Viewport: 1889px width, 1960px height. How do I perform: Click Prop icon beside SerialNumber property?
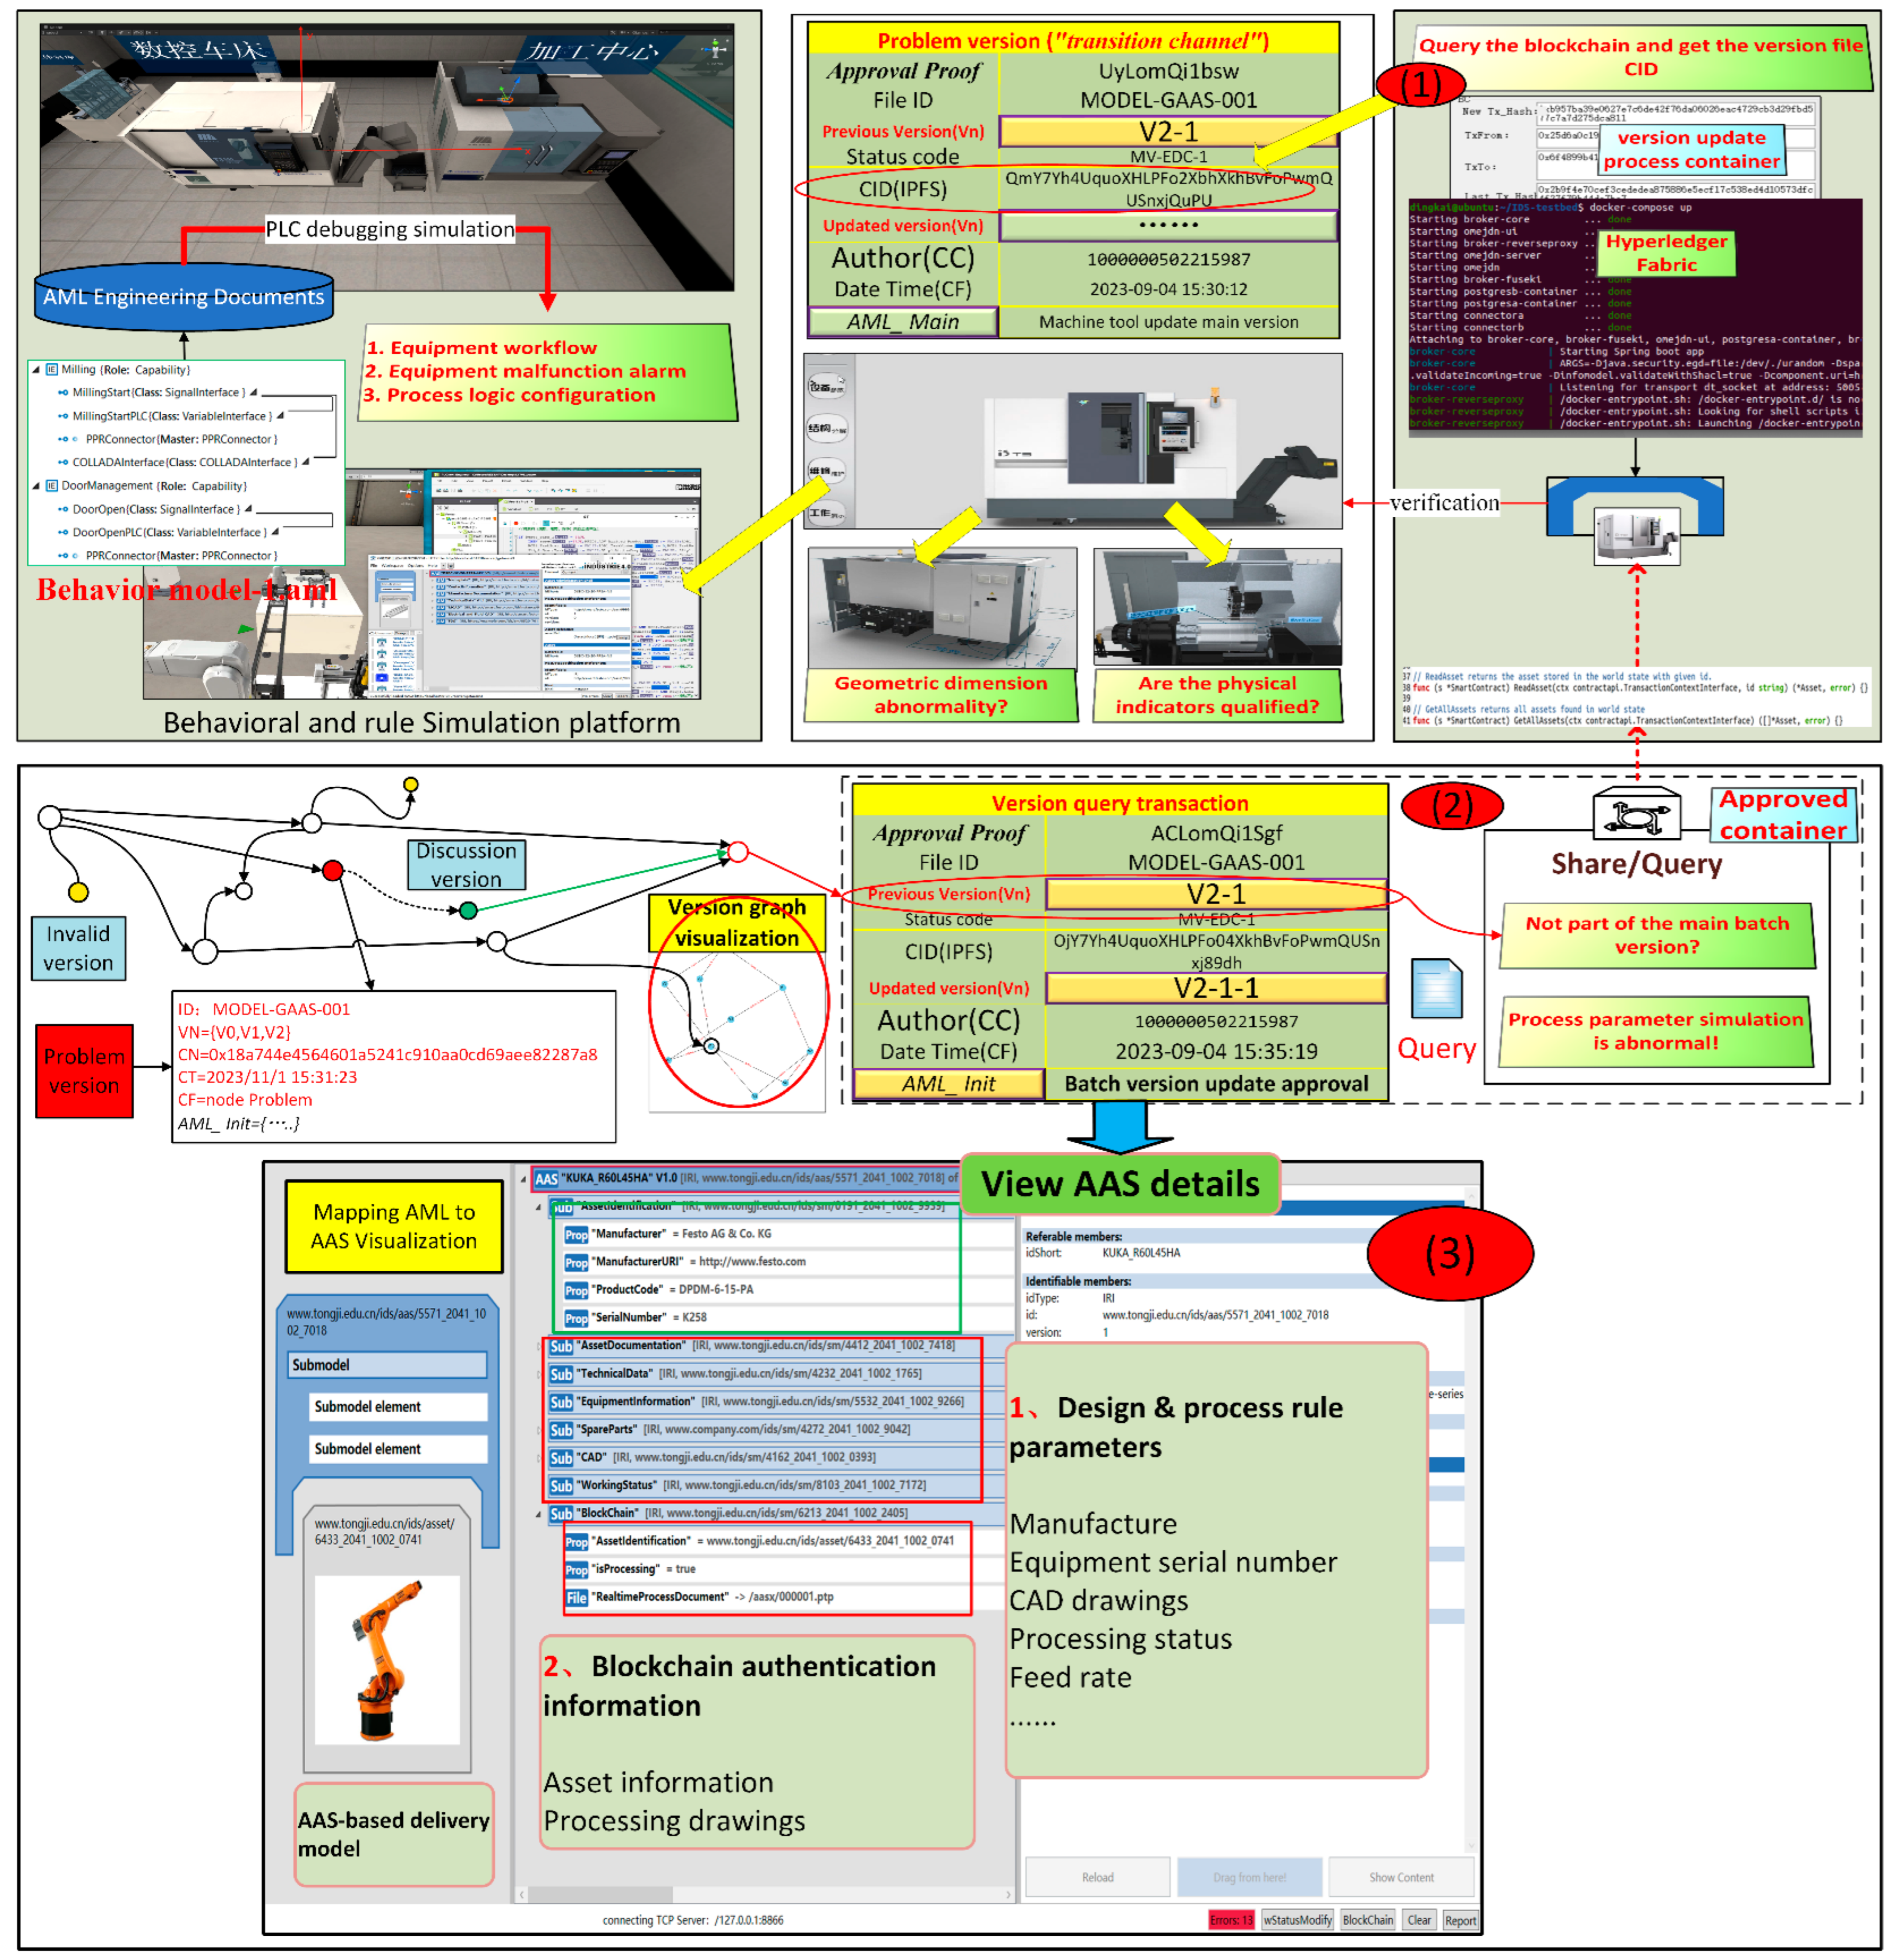click(577, 1318)
